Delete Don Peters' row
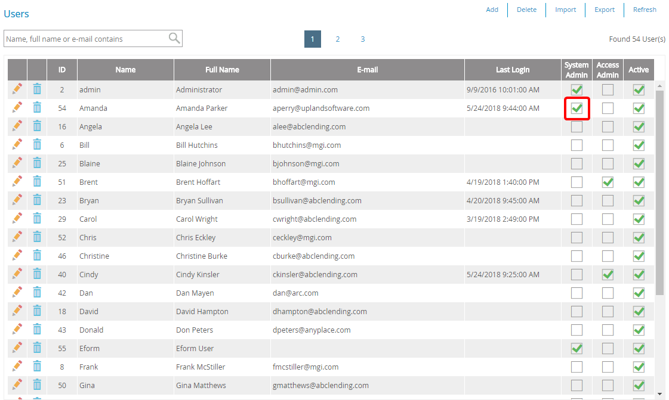This screenshot has height=400, width=669. pyautogui.click(x=37, y=329)
